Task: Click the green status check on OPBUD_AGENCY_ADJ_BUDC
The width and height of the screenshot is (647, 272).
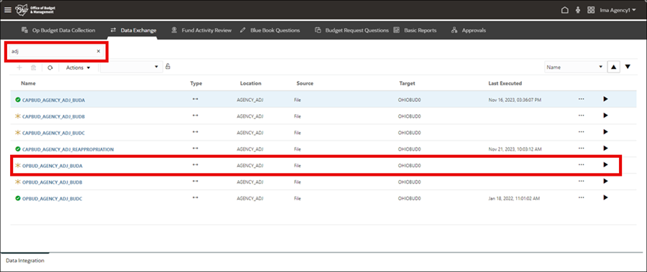Action: pos(18,198)
